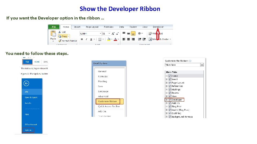Toggle the Add-Ins checkbox in Main Tabs

[170, 103]
